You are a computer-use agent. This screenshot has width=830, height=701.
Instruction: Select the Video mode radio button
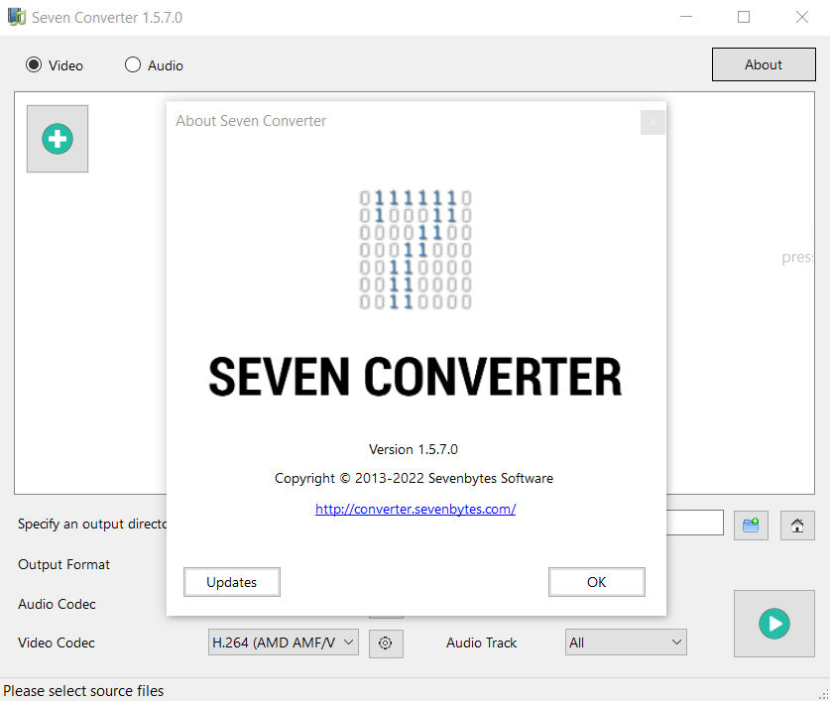[x=35, y=64]
